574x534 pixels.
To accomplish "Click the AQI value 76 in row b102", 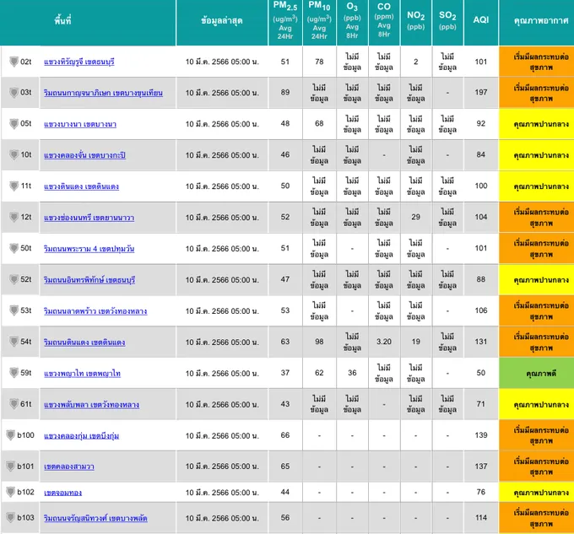I will [480, 492].
